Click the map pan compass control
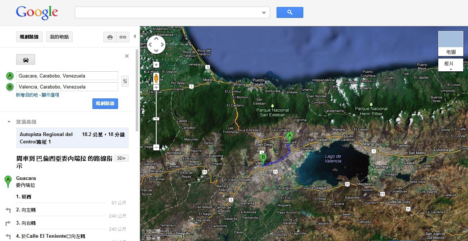 click(156, 45)
